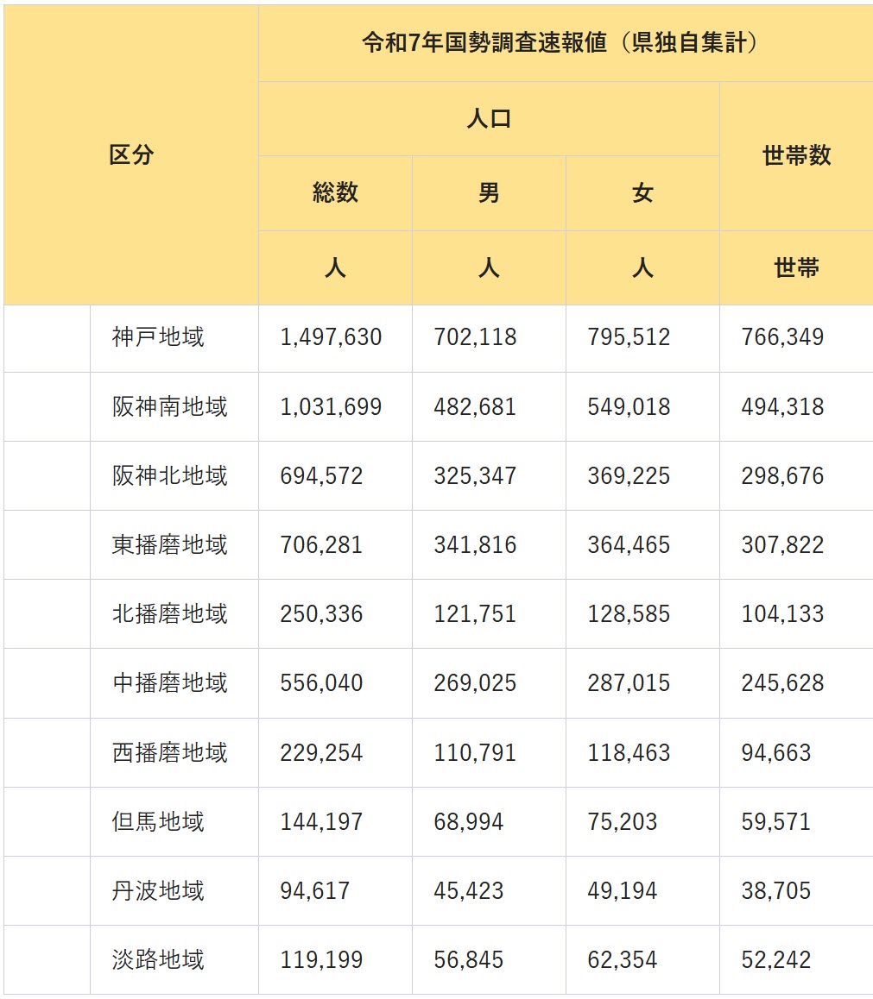The height and width of the screenshot is (999, 873).
Task: Click the value 56,845
Action: pyautogui.click(x=469, y=960)
